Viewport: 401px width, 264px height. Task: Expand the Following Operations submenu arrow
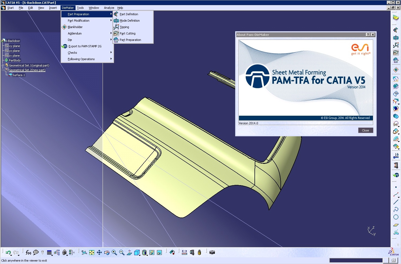[111, 59]
